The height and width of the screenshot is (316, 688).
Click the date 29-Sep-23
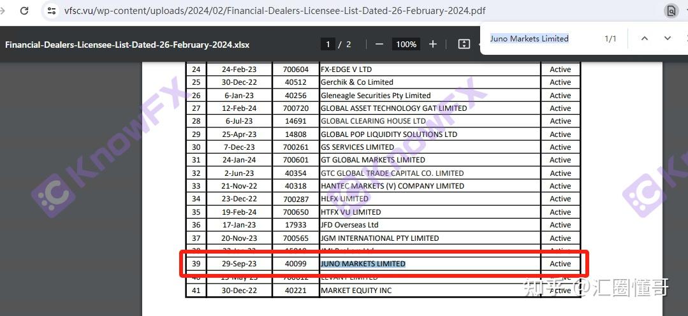tap(239, 264)
